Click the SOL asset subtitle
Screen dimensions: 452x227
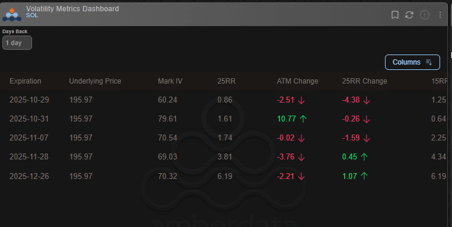32,15
